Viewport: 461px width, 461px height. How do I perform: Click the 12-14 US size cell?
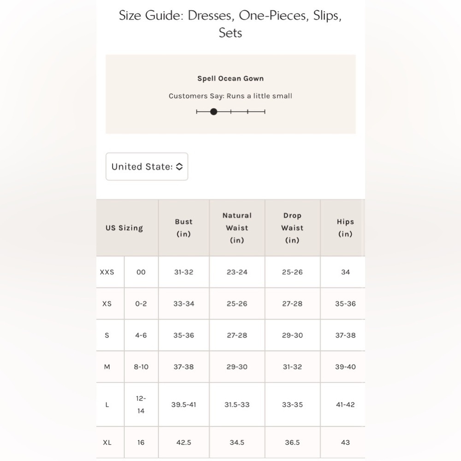pos(141,405)
